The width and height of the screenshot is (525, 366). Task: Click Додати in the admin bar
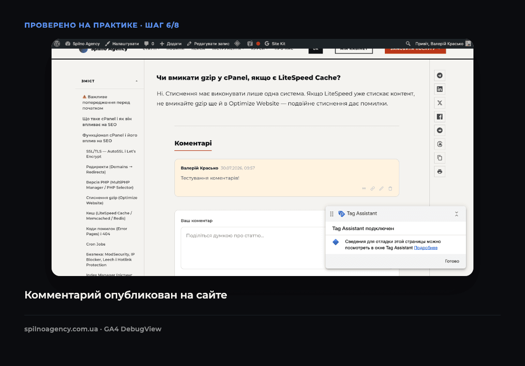tap(171, 44)
